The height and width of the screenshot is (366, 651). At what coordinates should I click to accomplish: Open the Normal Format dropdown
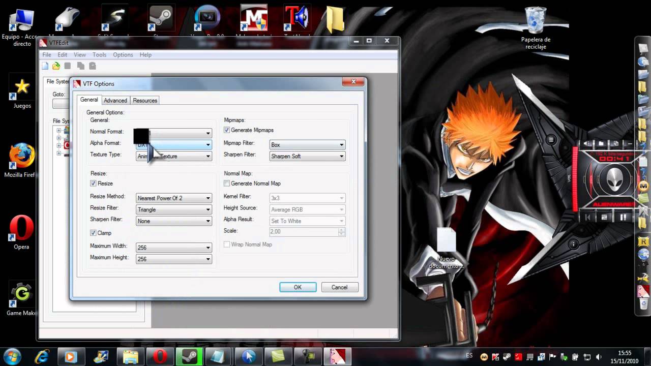[x=173, y=133]
